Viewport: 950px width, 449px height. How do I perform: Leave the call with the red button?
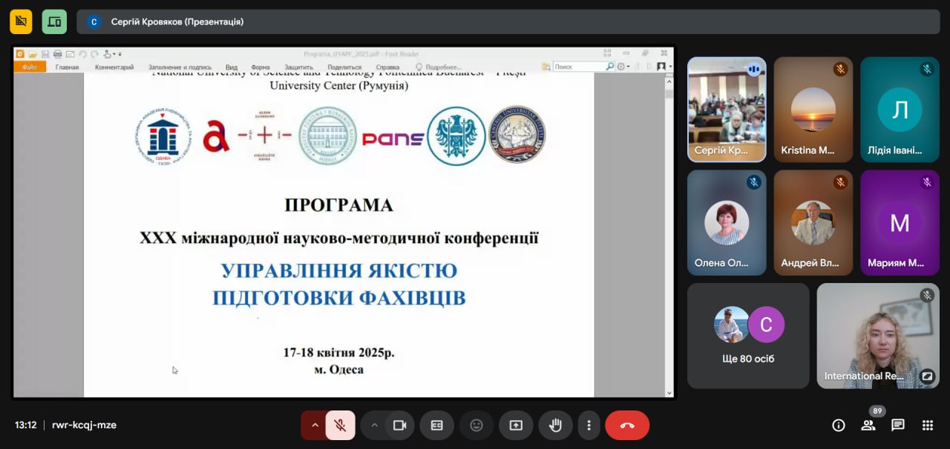[627, 425]
